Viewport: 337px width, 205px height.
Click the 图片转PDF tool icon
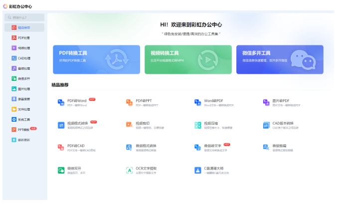(x=266, y=102)
